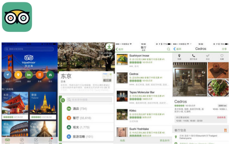
Task: Tap the 餐厅信息 restaurant info header
Action: pos(201,130)
